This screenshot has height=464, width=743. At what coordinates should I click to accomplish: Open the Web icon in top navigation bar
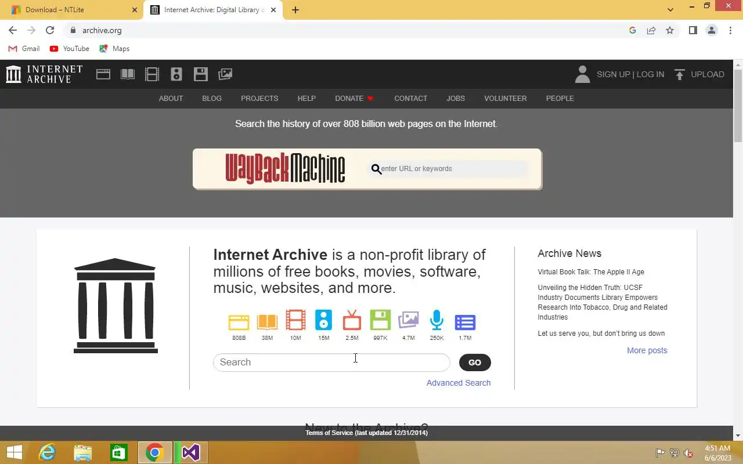[103, 74]
